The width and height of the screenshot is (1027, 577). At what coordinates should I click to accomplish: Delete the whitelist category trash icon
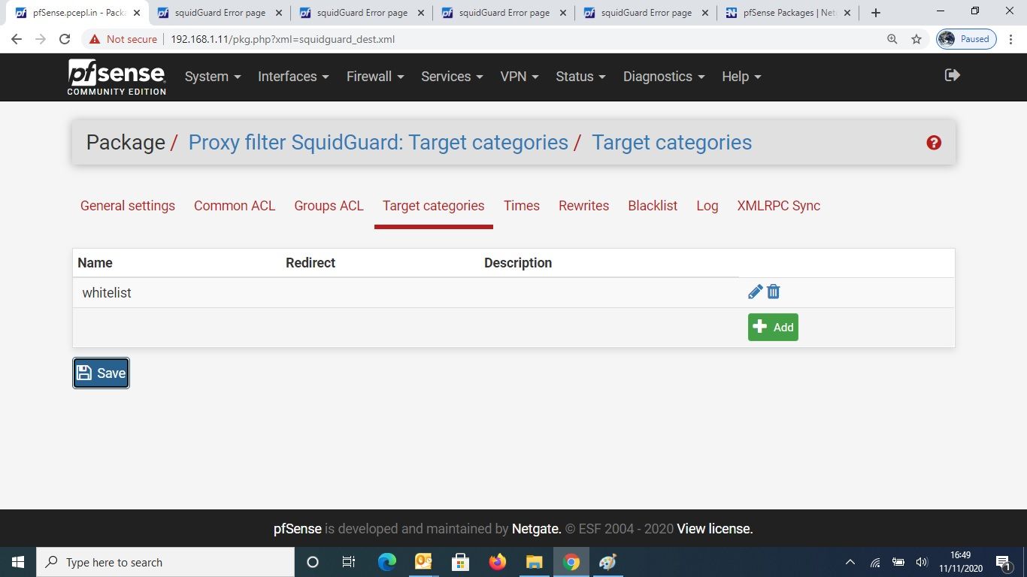click(x=773, y=292)
